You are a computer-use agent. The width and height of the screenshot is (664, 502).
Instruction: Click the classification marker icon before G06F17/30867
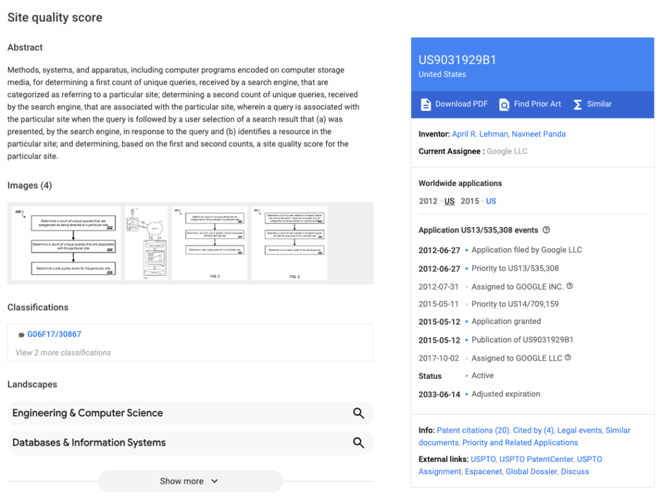(20, 334)
